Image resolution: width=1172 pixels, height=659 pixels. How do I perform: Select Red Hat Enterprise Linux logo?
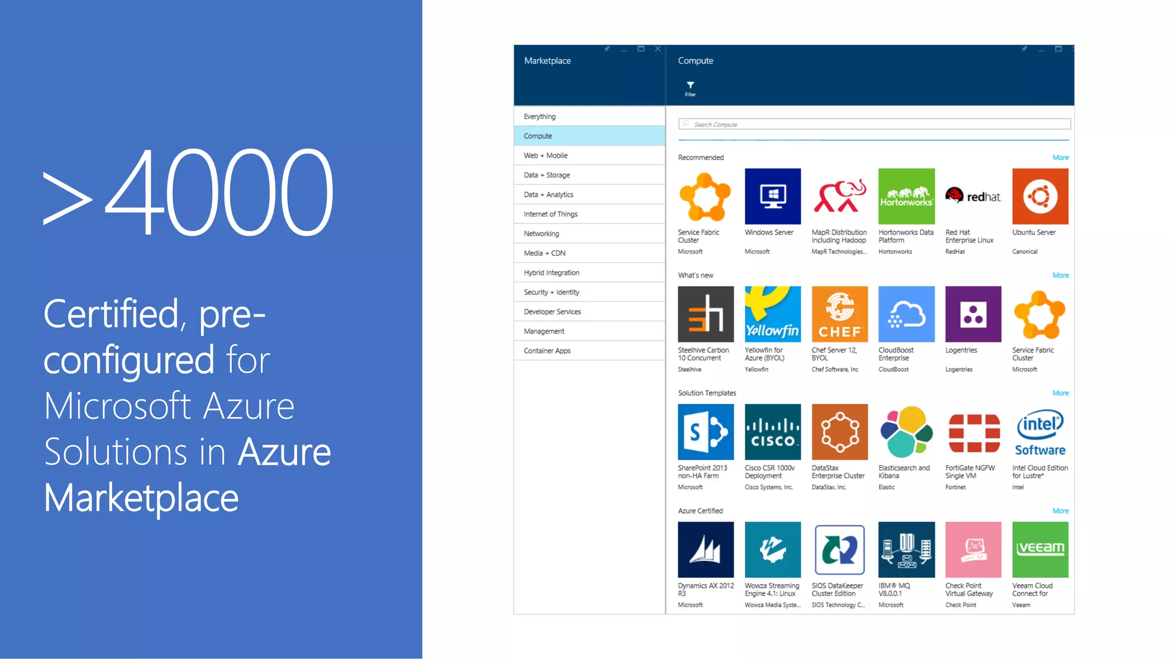point(973,196)
